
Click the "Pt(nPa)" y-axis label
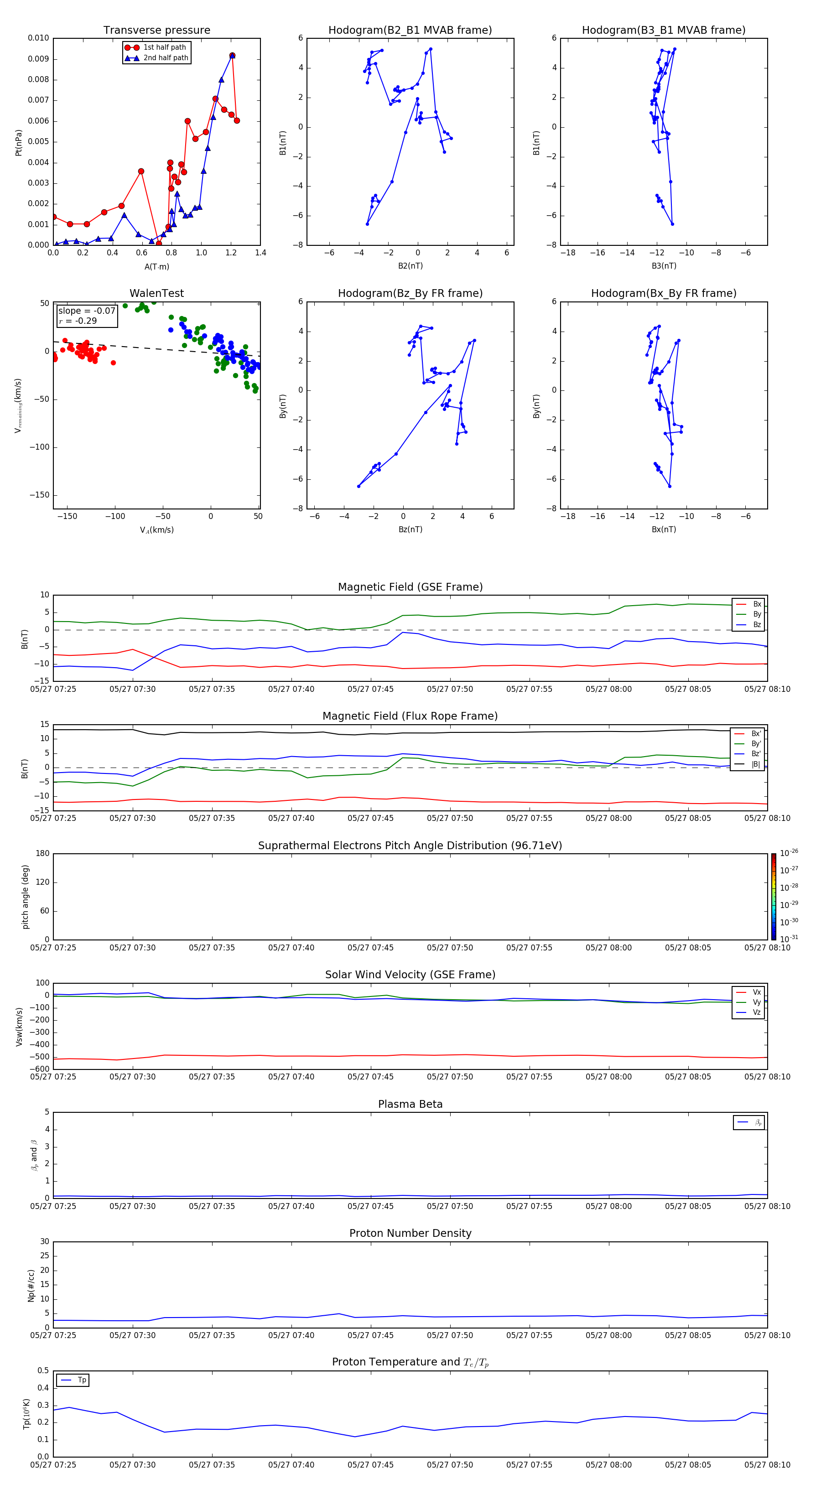click(19, 143)
